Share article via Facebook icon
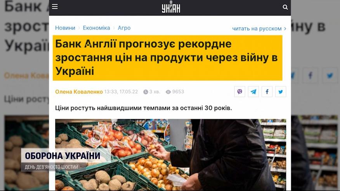 (x=267, y=92)
